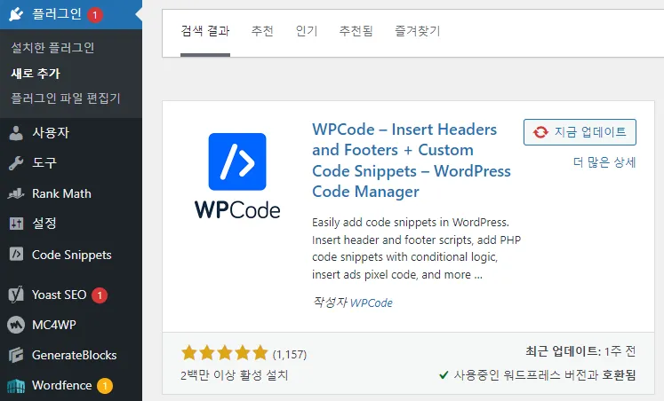
Task: Open the 더 많은 상세 link
Action: 604,162
